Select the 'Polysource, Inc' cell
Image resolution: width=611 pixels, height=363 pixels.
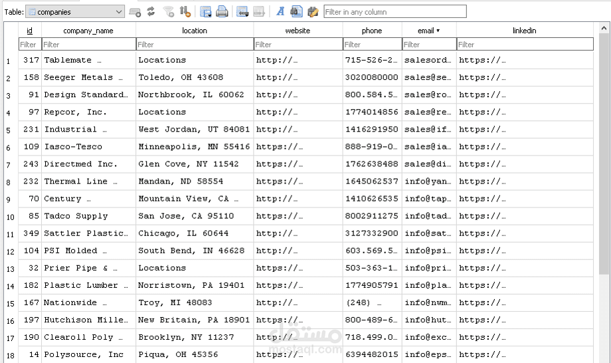pos(88,354)
